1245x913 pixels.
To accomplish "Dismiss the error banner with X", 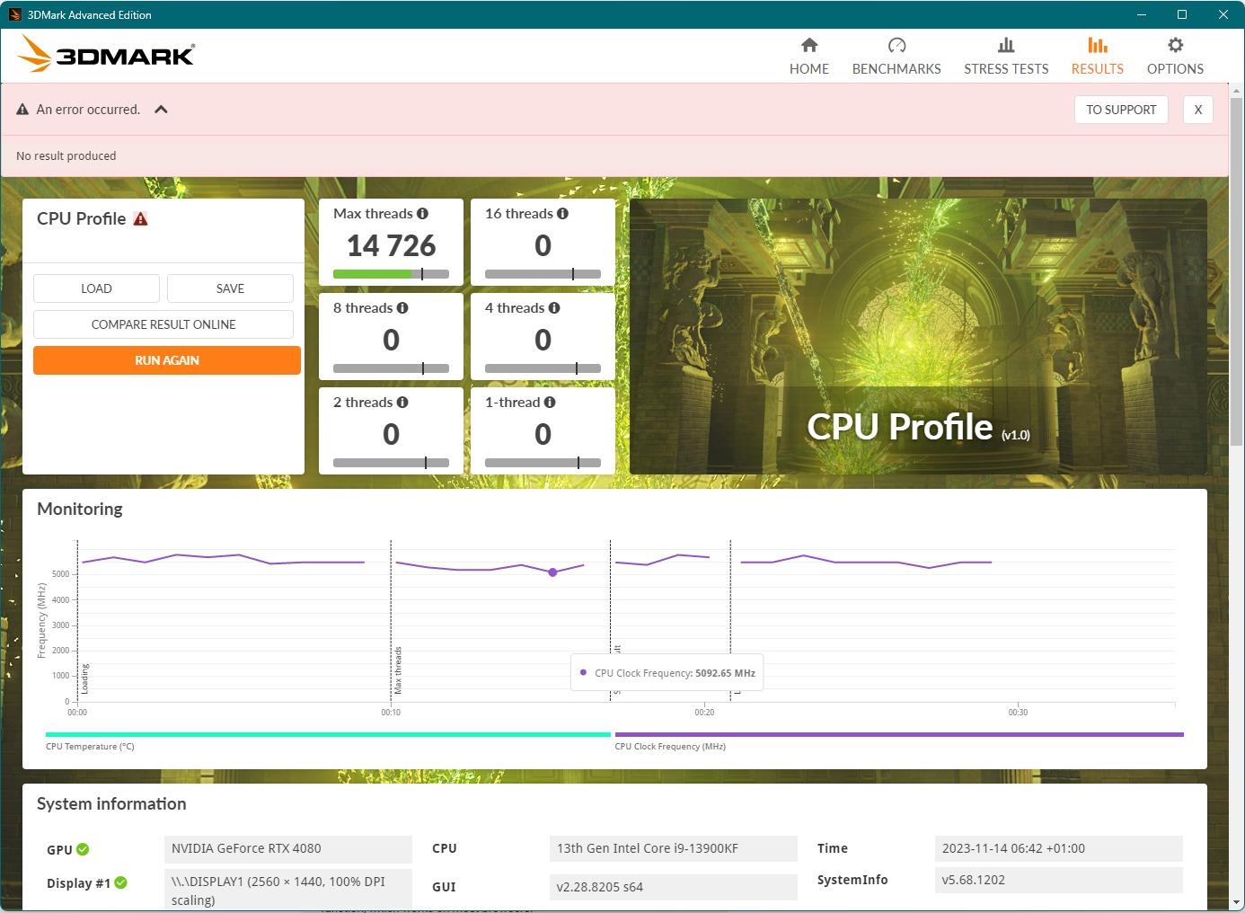I will pos(1197,110).
